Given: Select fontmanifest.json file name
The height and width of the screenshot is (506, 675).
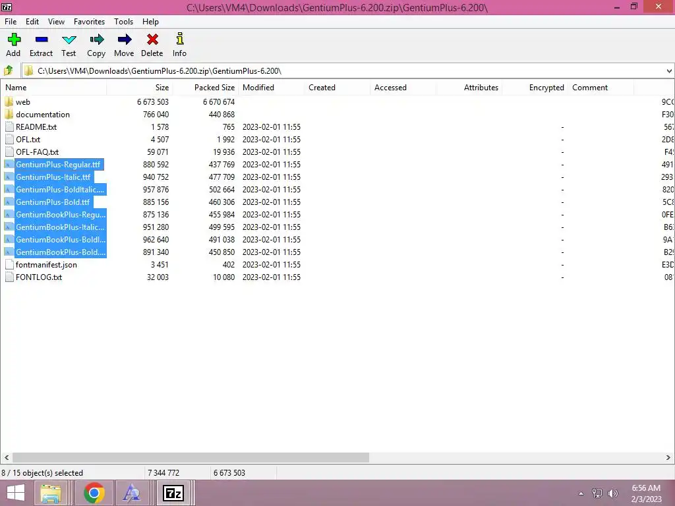Looking at the screenshot, I should [x=47, y=265].
